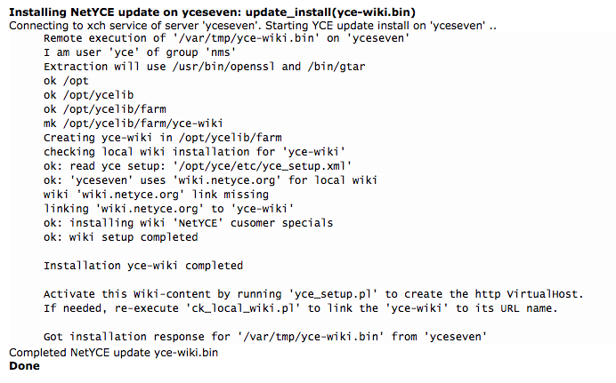Click the 'Connecting to xch service' line
The image size is (616, 383).
coord(252,25)
